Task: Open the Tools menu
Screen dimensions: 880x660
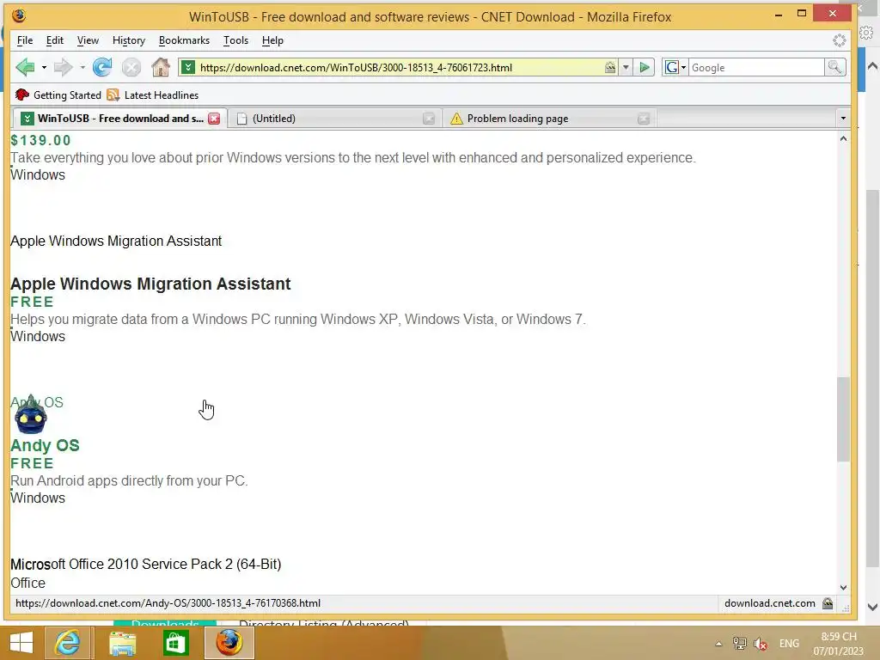Action: [x=235, y=40]
